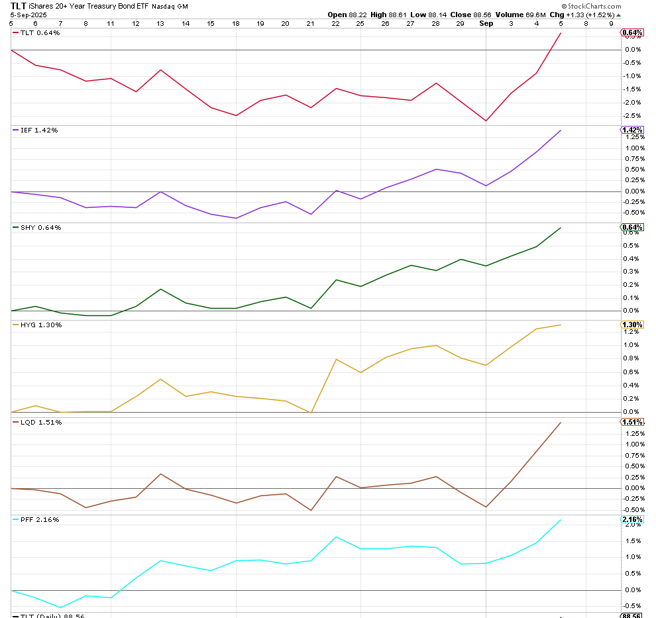Screen dimensions: 656x618
Task: Click the bold TLT ticker symbol in header
Action: 18,6
